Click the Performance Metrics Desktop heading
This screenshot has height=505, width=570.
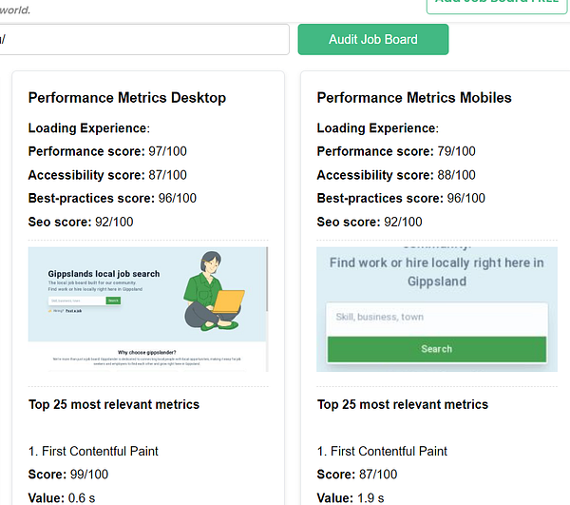[x=127, y=98]
